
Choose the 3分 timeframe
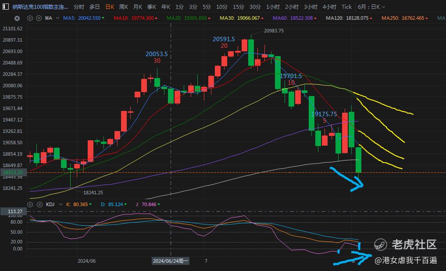click(x=193, y=7)
